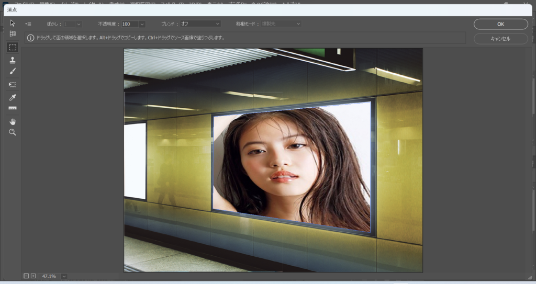Click the blank white poster on left wall
This screenshot has height=284, width=536.
pyautogui.click(x=135, y=161)
